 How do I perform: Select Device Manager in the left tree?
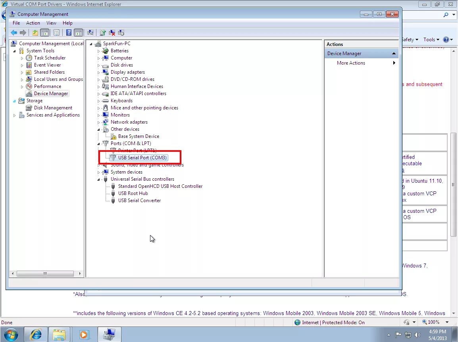click(x=51, y=94)
